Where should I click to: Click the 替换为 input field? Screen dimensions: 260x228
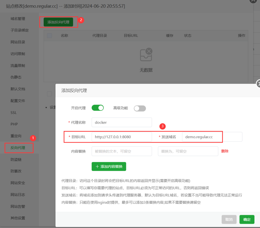(188, 151)
